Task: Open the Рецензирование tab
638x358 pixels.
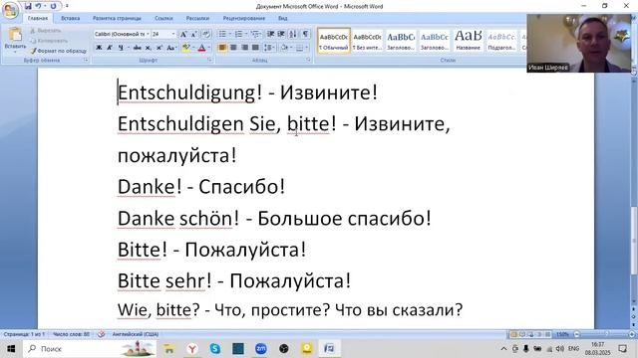Action: pos(243,18)
